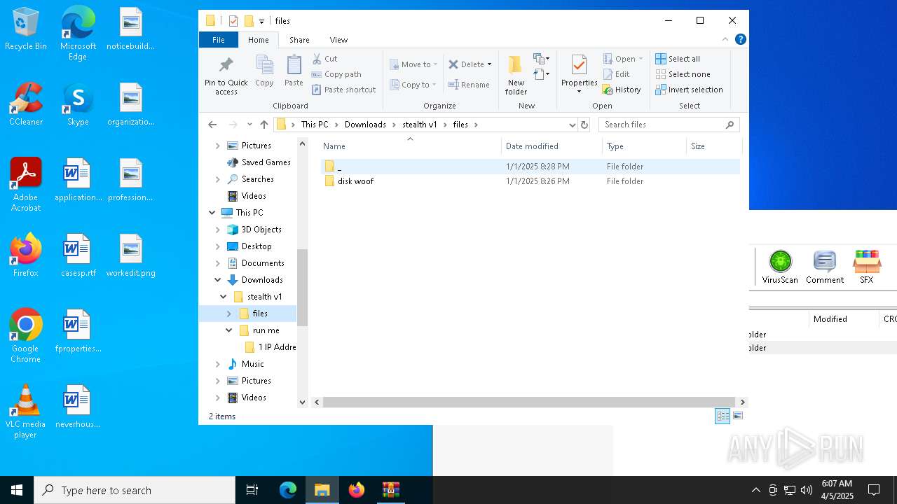Click the Copy ribbon icon

[264, 71]
